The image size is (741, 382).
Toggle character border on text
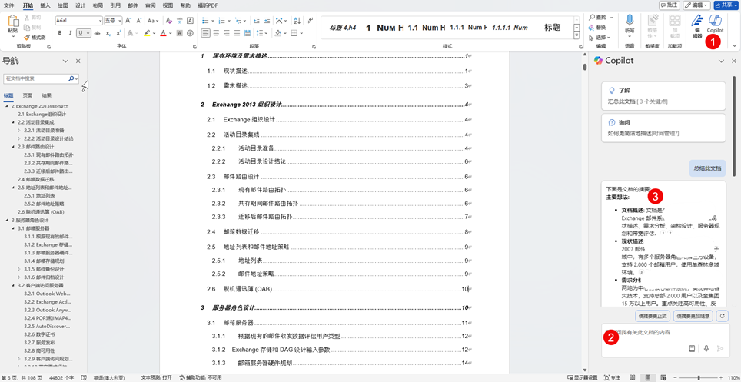(190, 21)
